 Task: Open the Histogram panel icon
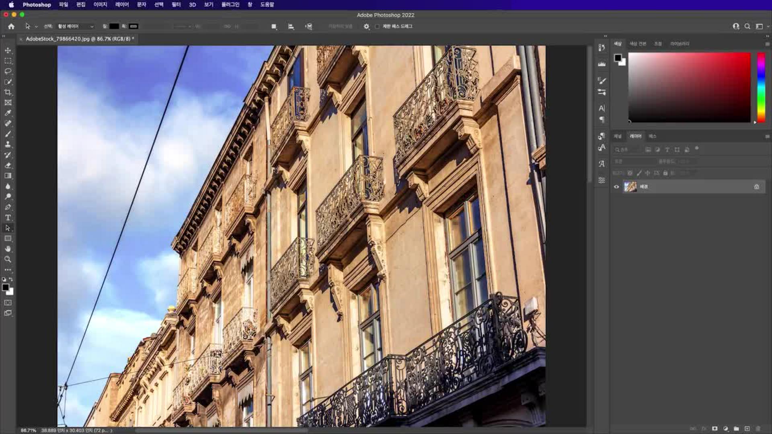(x=602, y=64)
